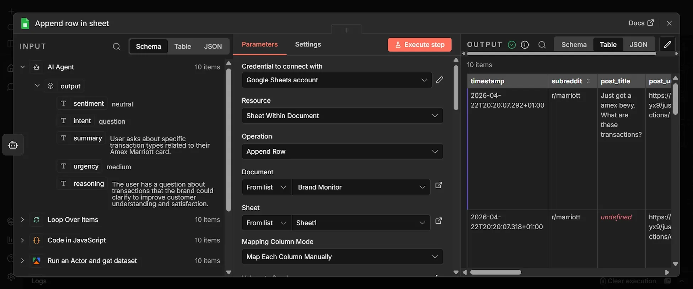The width and height of the screenshot is (693, 289).
Task: Open the Resource dropdown Sheet Within Document
Action: tap(342, 116)
